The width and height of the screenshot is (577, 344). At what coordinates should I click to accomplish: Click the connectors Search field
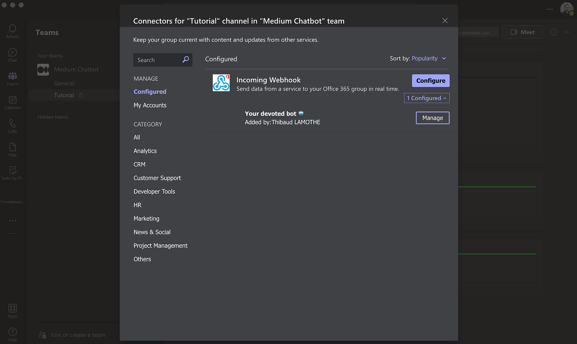163,60
